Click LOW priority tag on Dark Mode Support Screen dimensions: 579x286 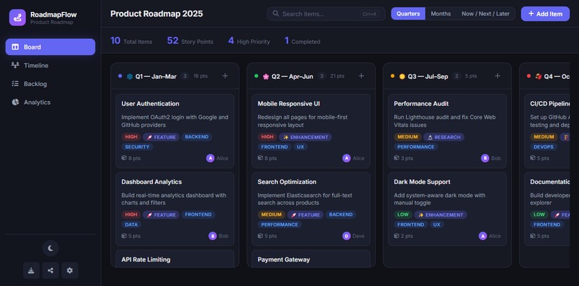[403, 214]
